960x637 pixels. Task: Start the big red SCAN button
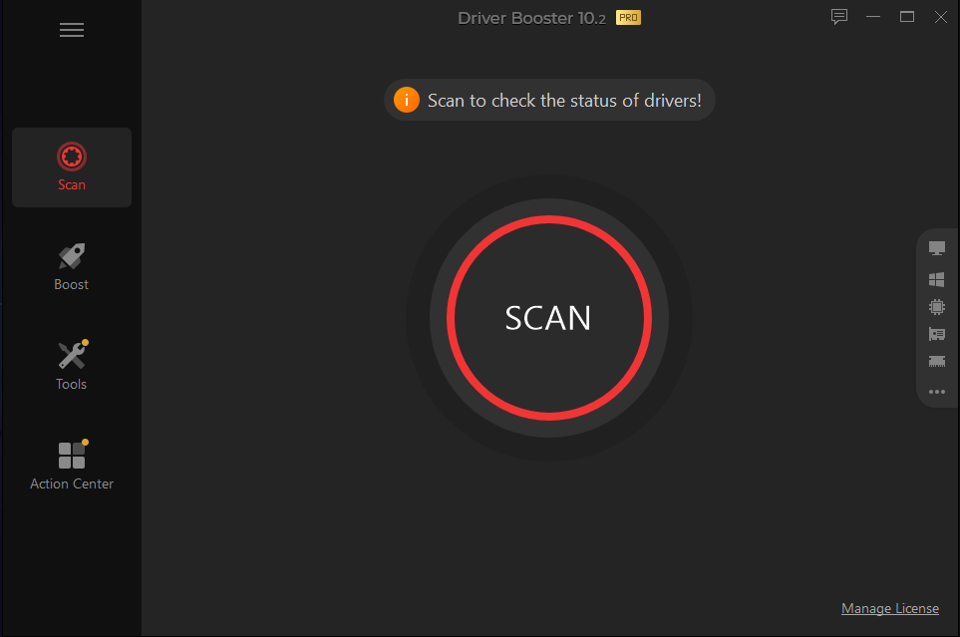(548, 318)
